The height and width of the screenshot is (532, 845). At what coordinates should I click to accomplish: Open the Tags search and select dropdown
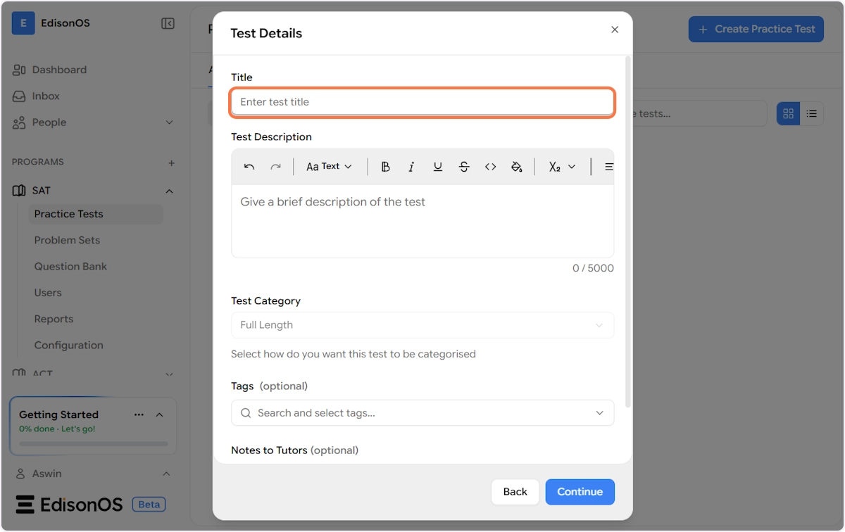coord(423,413)
